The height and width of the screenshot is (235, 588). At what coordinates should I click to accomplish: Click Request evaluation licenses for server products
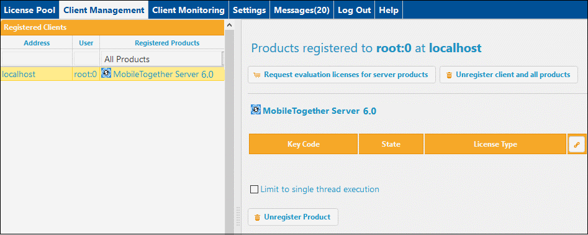[x=341, y=75]
